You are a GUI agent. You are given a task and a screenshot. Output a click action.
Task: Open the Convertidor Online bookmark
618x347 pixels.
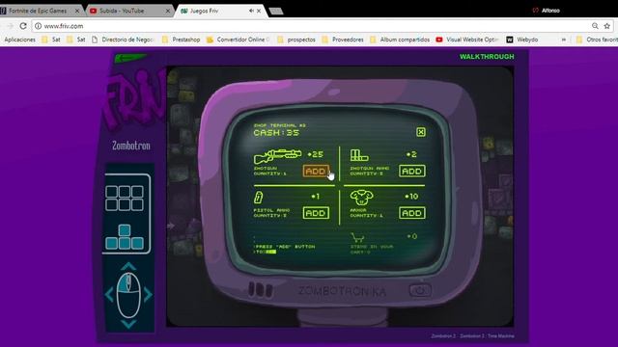(x=239, y=40)
